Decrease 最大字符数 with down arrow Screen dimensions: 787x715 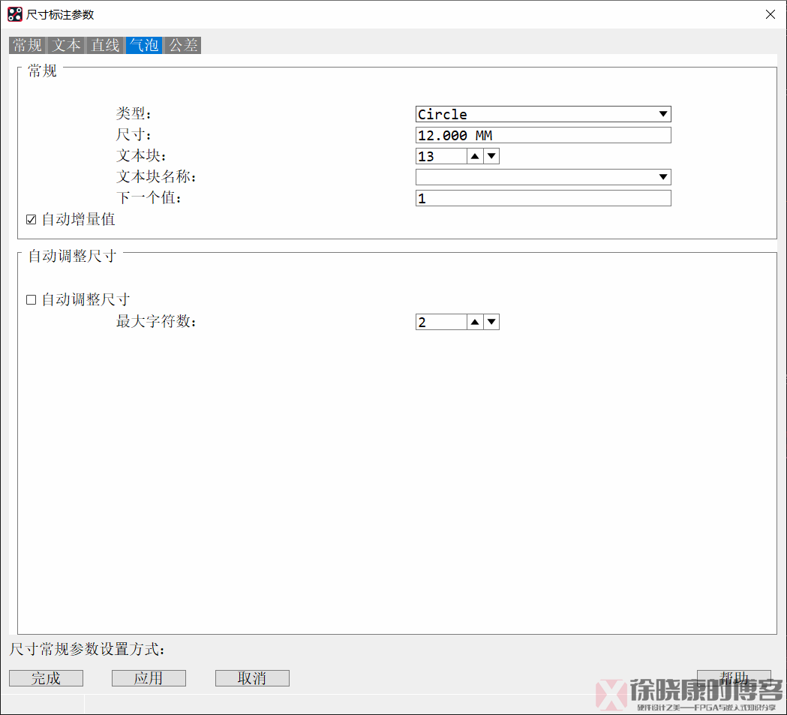491,322
